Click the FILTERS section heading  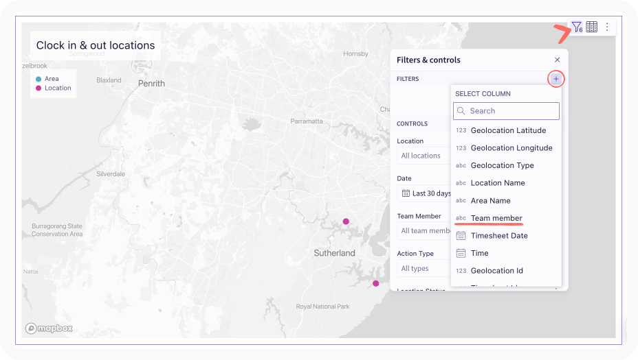(x=408, y=79)
